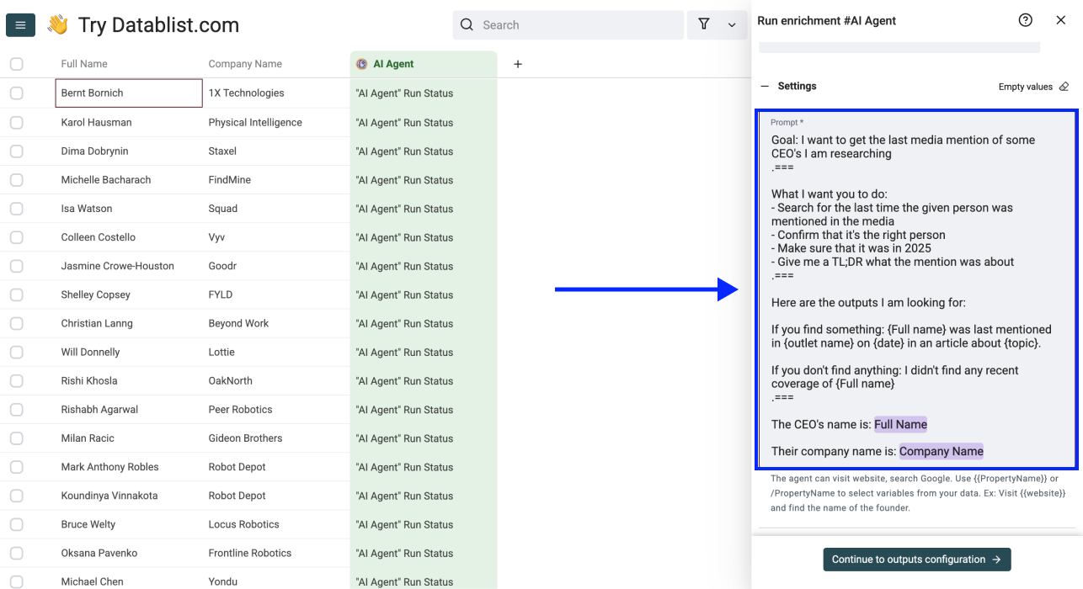The width and height of the screenshot is (1083, 589).
Task: Toggle the select-all rows checkbox
Action: [x=17, y=64]
